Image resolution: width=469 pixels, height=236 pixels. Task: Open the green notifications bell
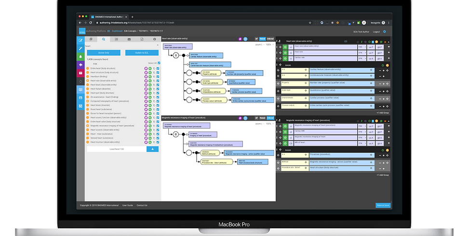tap(81, 57)
